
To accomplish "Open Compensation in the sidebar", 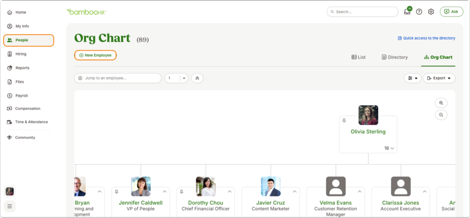I will click(x=24, y=108).
